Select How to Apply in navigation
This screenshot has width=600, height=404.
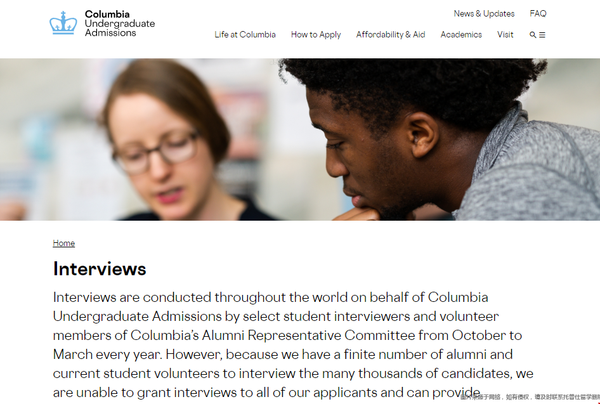316,35
